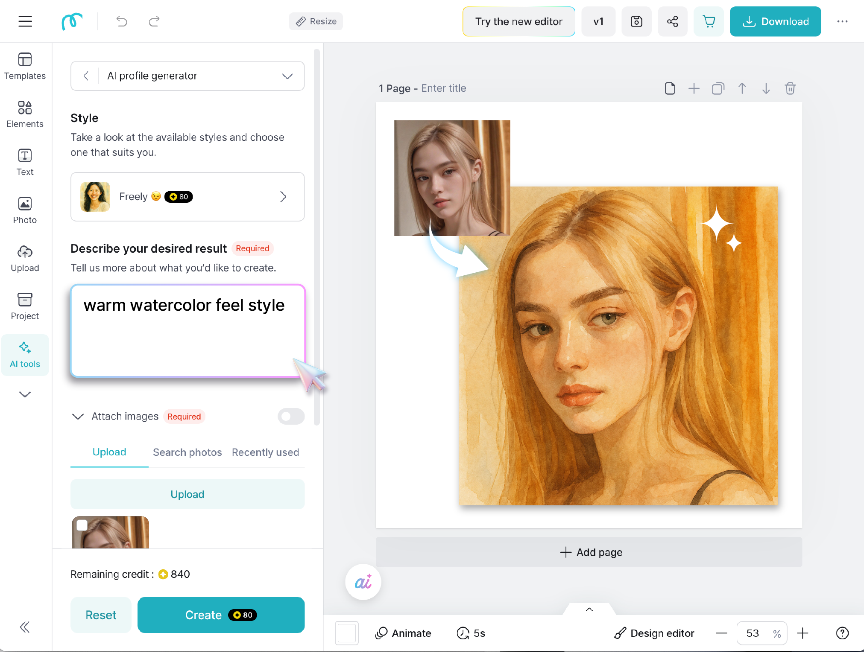This screenshot has width=864, height=653.
Task: Save the design with the save icon
Action: [x=636, y=21]
